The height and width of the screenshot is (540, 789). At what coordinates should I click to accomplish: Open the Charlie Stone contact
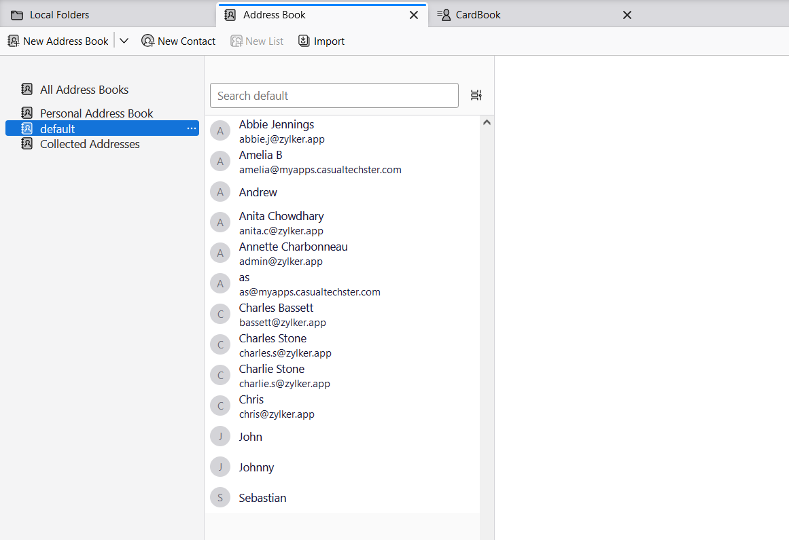click(342, 376)
